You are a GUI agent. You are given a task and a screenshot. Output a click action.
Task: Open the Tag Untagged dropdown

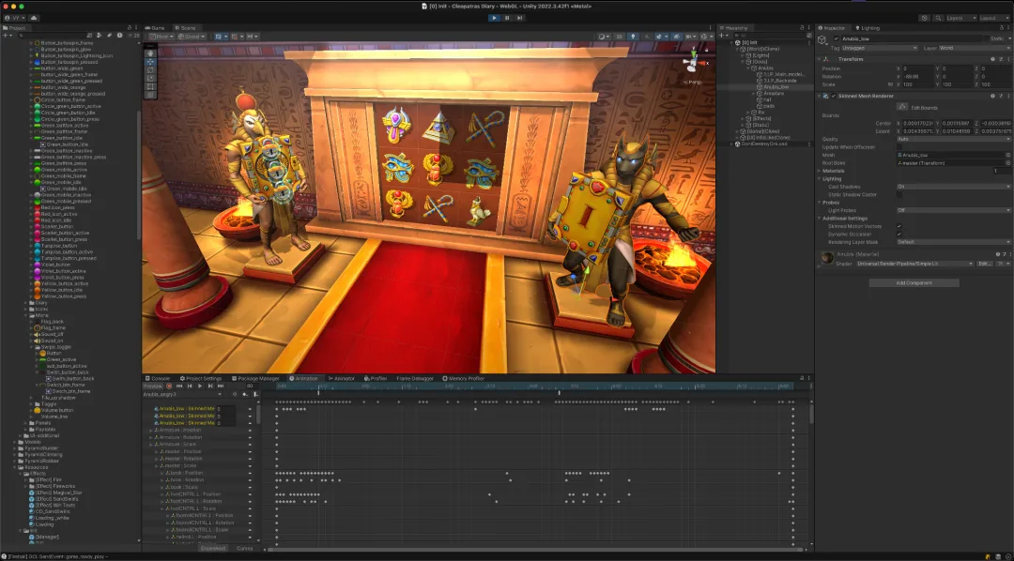pos(880,48)
